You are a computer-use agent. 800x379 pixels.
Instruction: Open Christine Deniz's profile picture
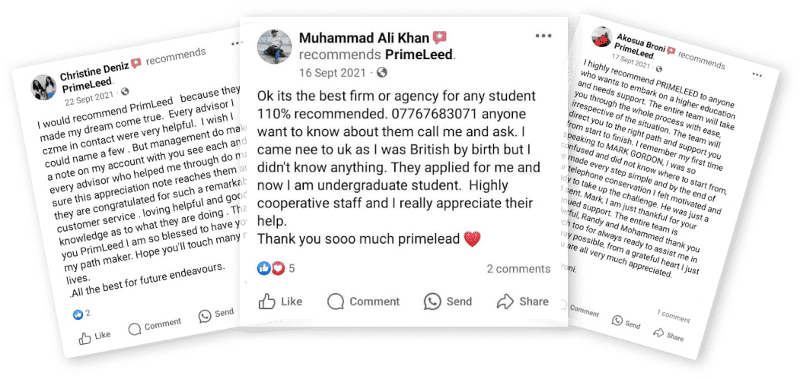tap(41, 88)
